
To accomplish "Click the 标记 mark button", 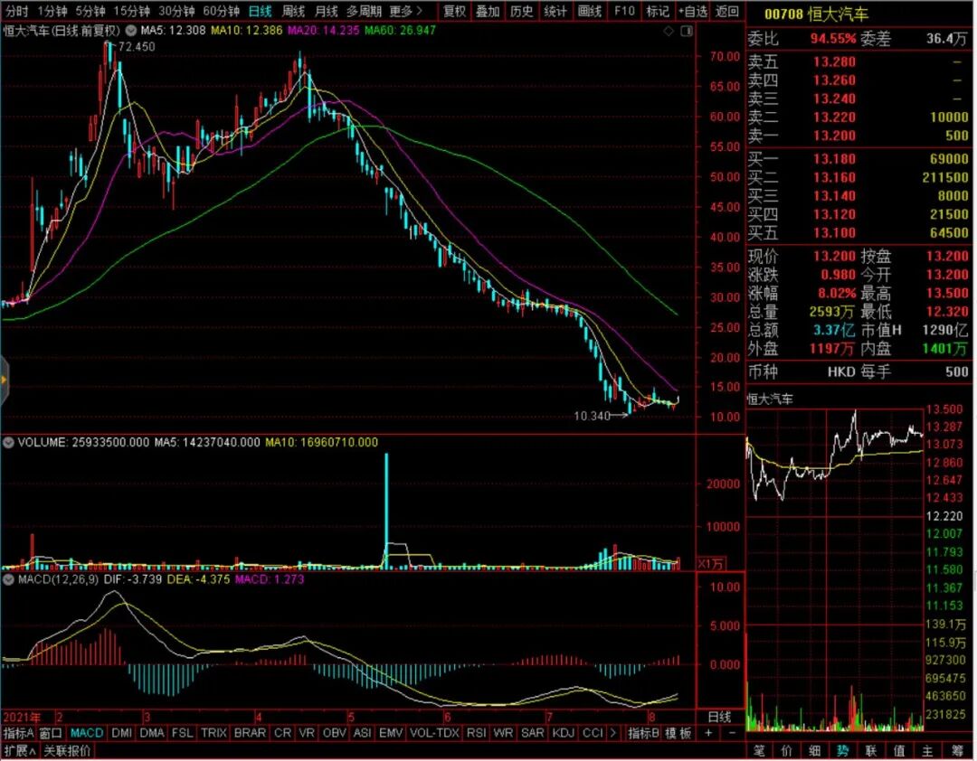I will (x=658, y=11).
